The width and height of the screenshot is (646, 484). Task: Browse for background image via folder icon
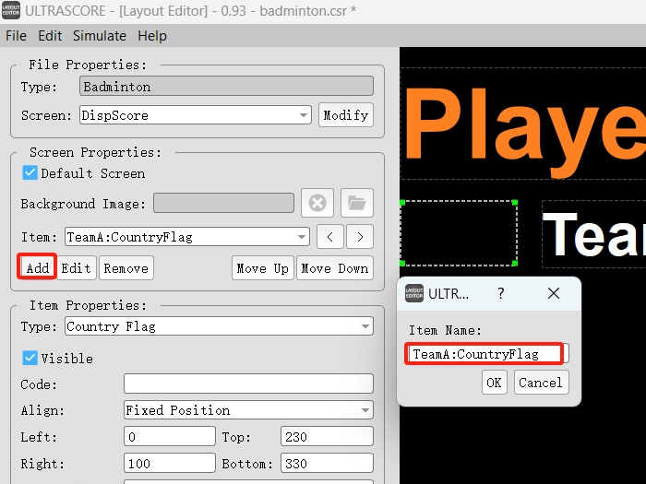[x=357, y=204]
